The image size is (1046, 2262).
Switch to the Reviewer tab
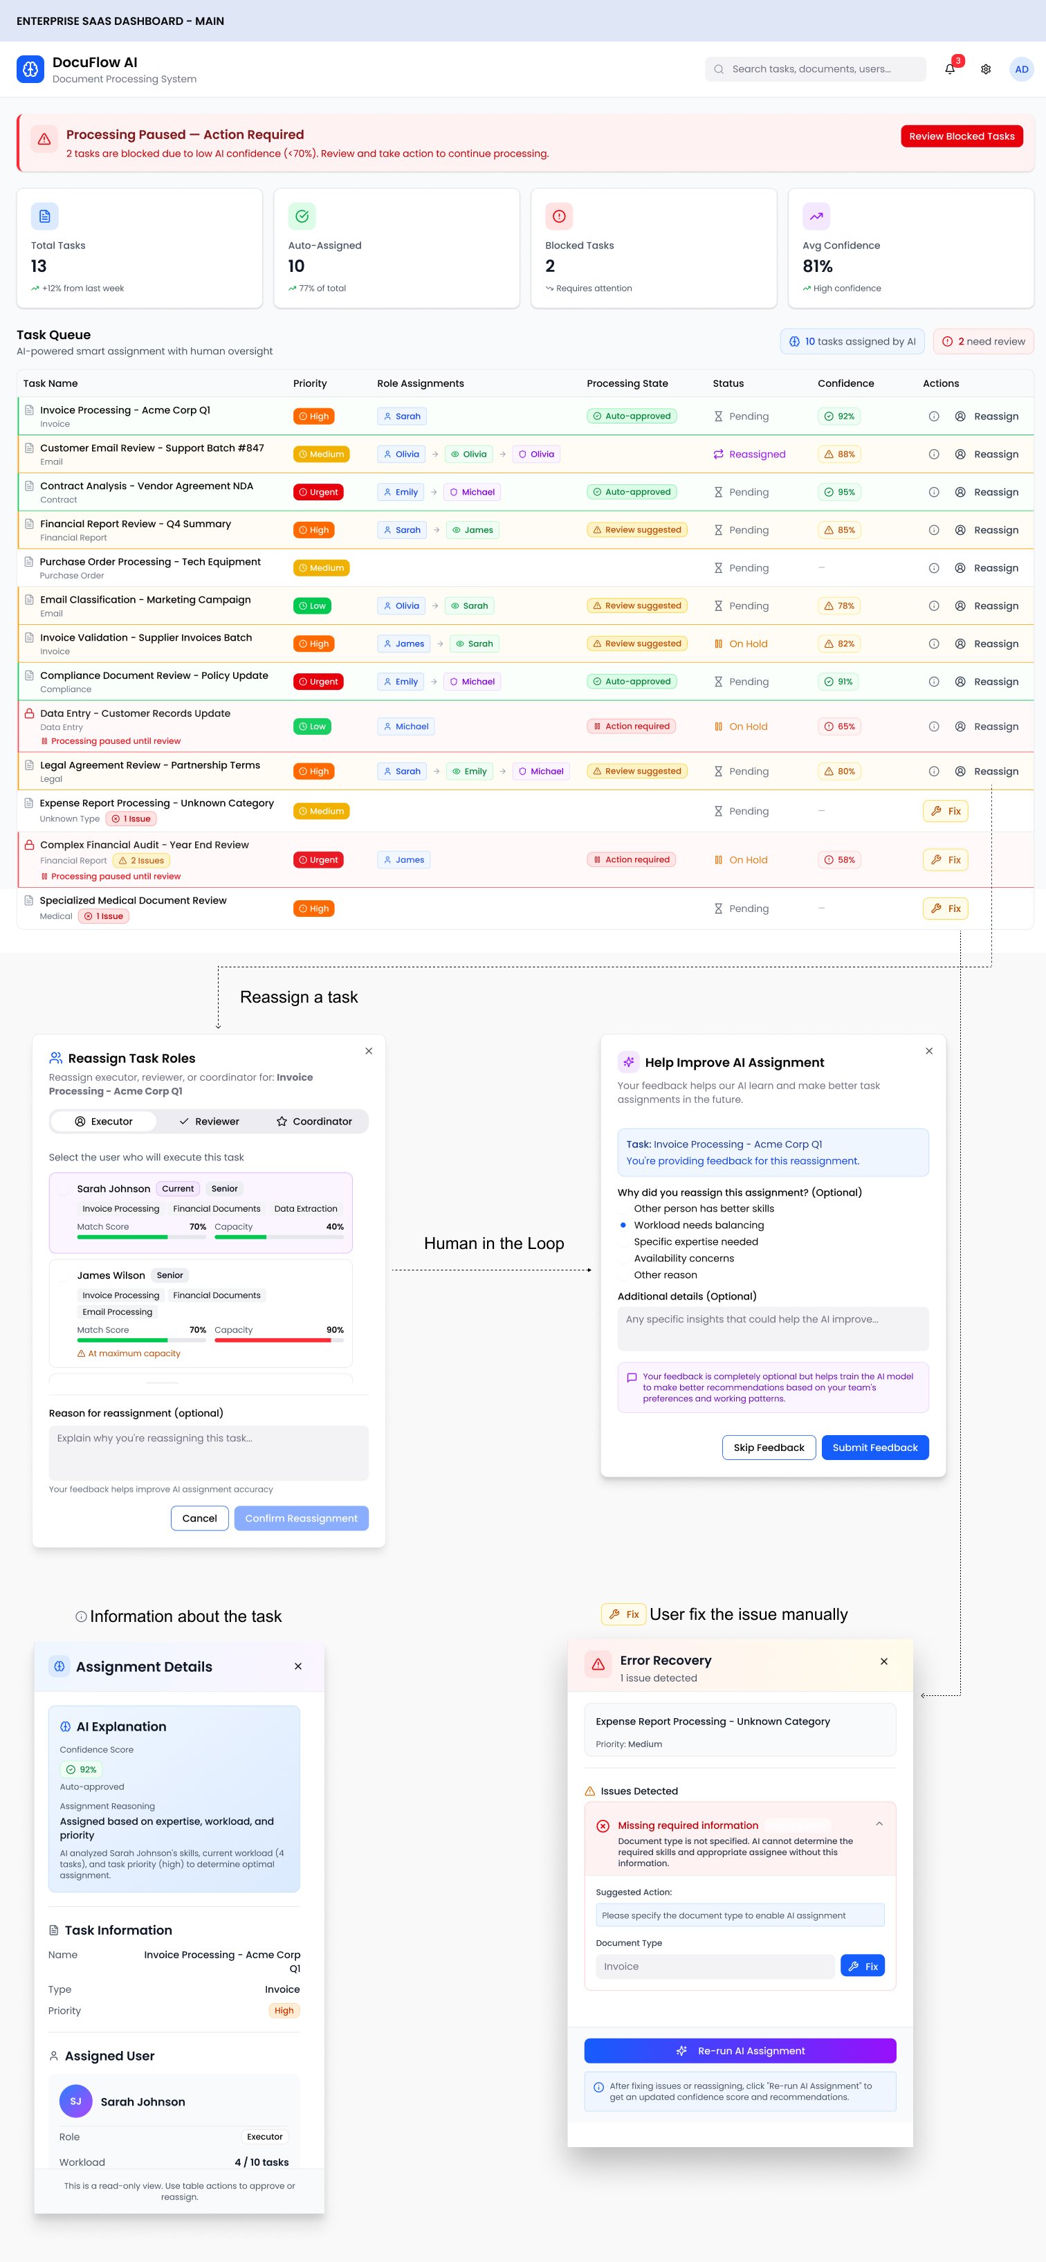coord(209,1122)
